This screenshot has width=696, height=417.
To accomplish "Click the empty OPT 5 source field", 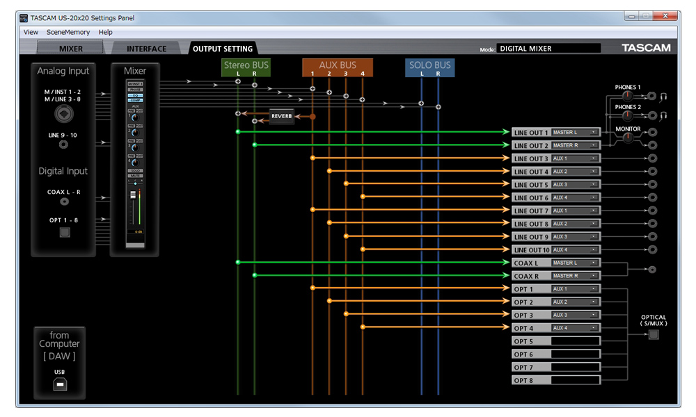I will [576, 341].
